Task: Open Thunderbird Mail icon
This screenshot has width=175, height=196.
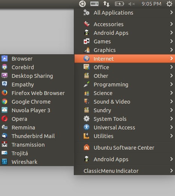Action: coord(4,136)
